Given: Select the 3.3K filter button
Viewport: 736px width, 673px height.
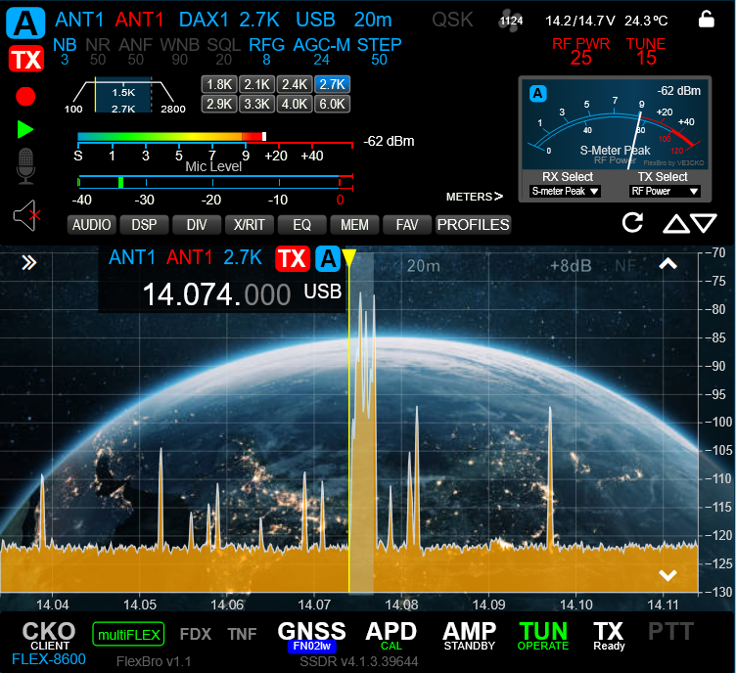Looking at the screenshot, I should pos(256,104).
